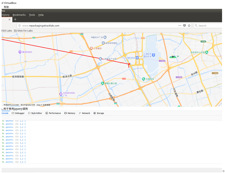Click the Hongqiao airport airplane icon
Viewport: 225px width, 173px height.
tap(153, 55)
